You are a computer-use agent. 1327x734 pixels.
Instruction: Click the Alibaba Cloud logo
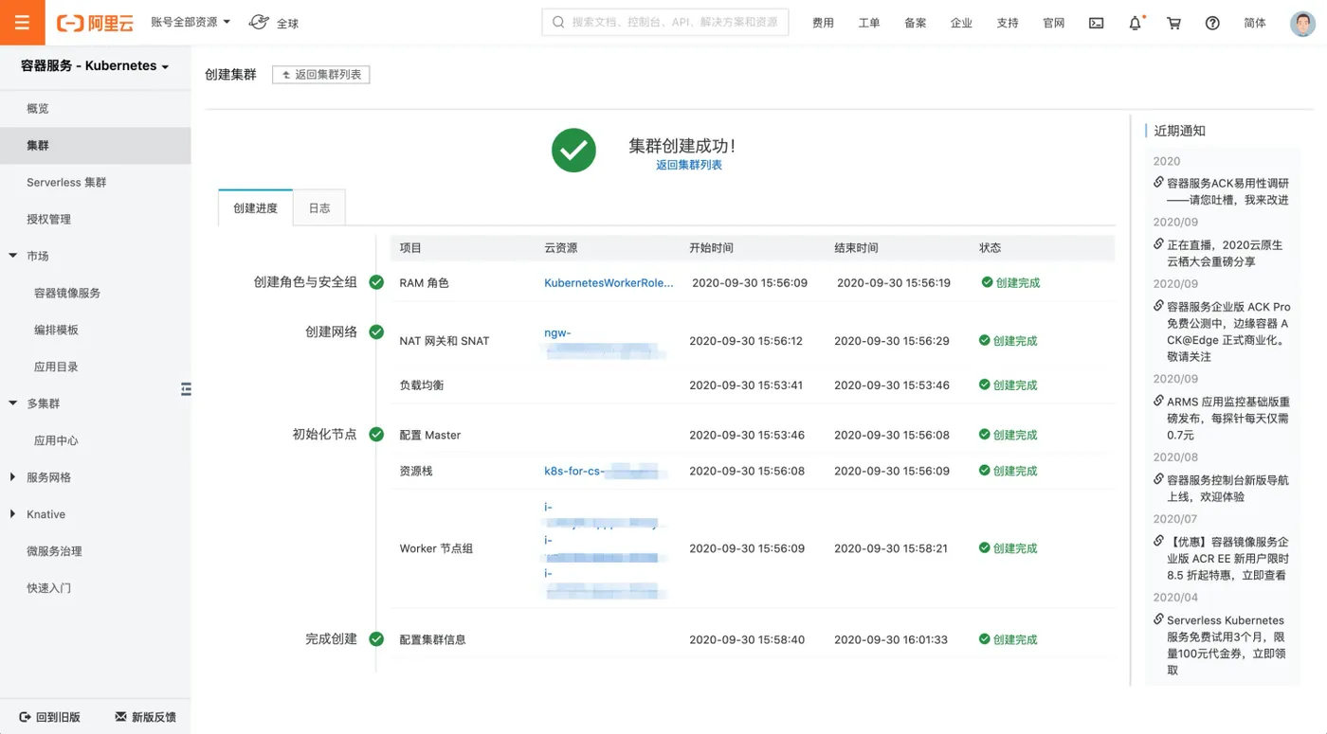(x=95, y=23)
